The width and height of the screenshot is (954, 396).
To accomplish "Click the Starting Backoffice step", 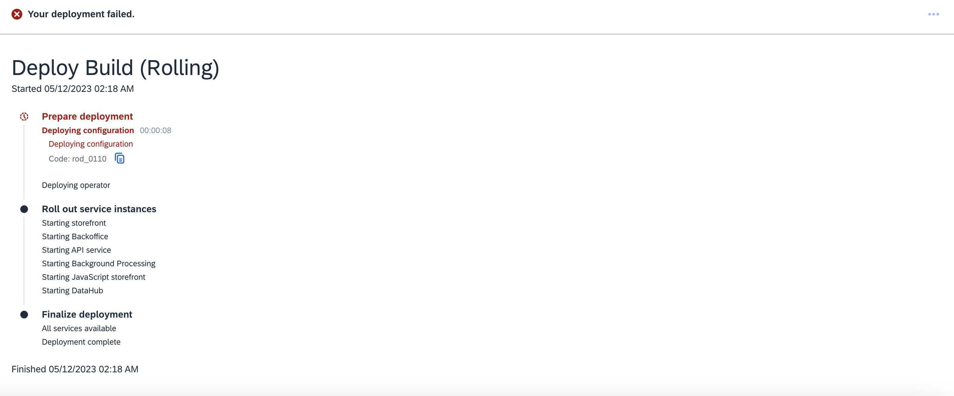I will pyautogui.click(x=75, y=236).
